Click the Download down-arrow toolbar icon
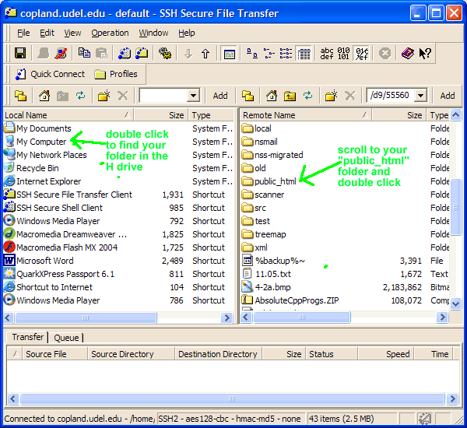This screenshot has height=428, width=467. point(188,54)
